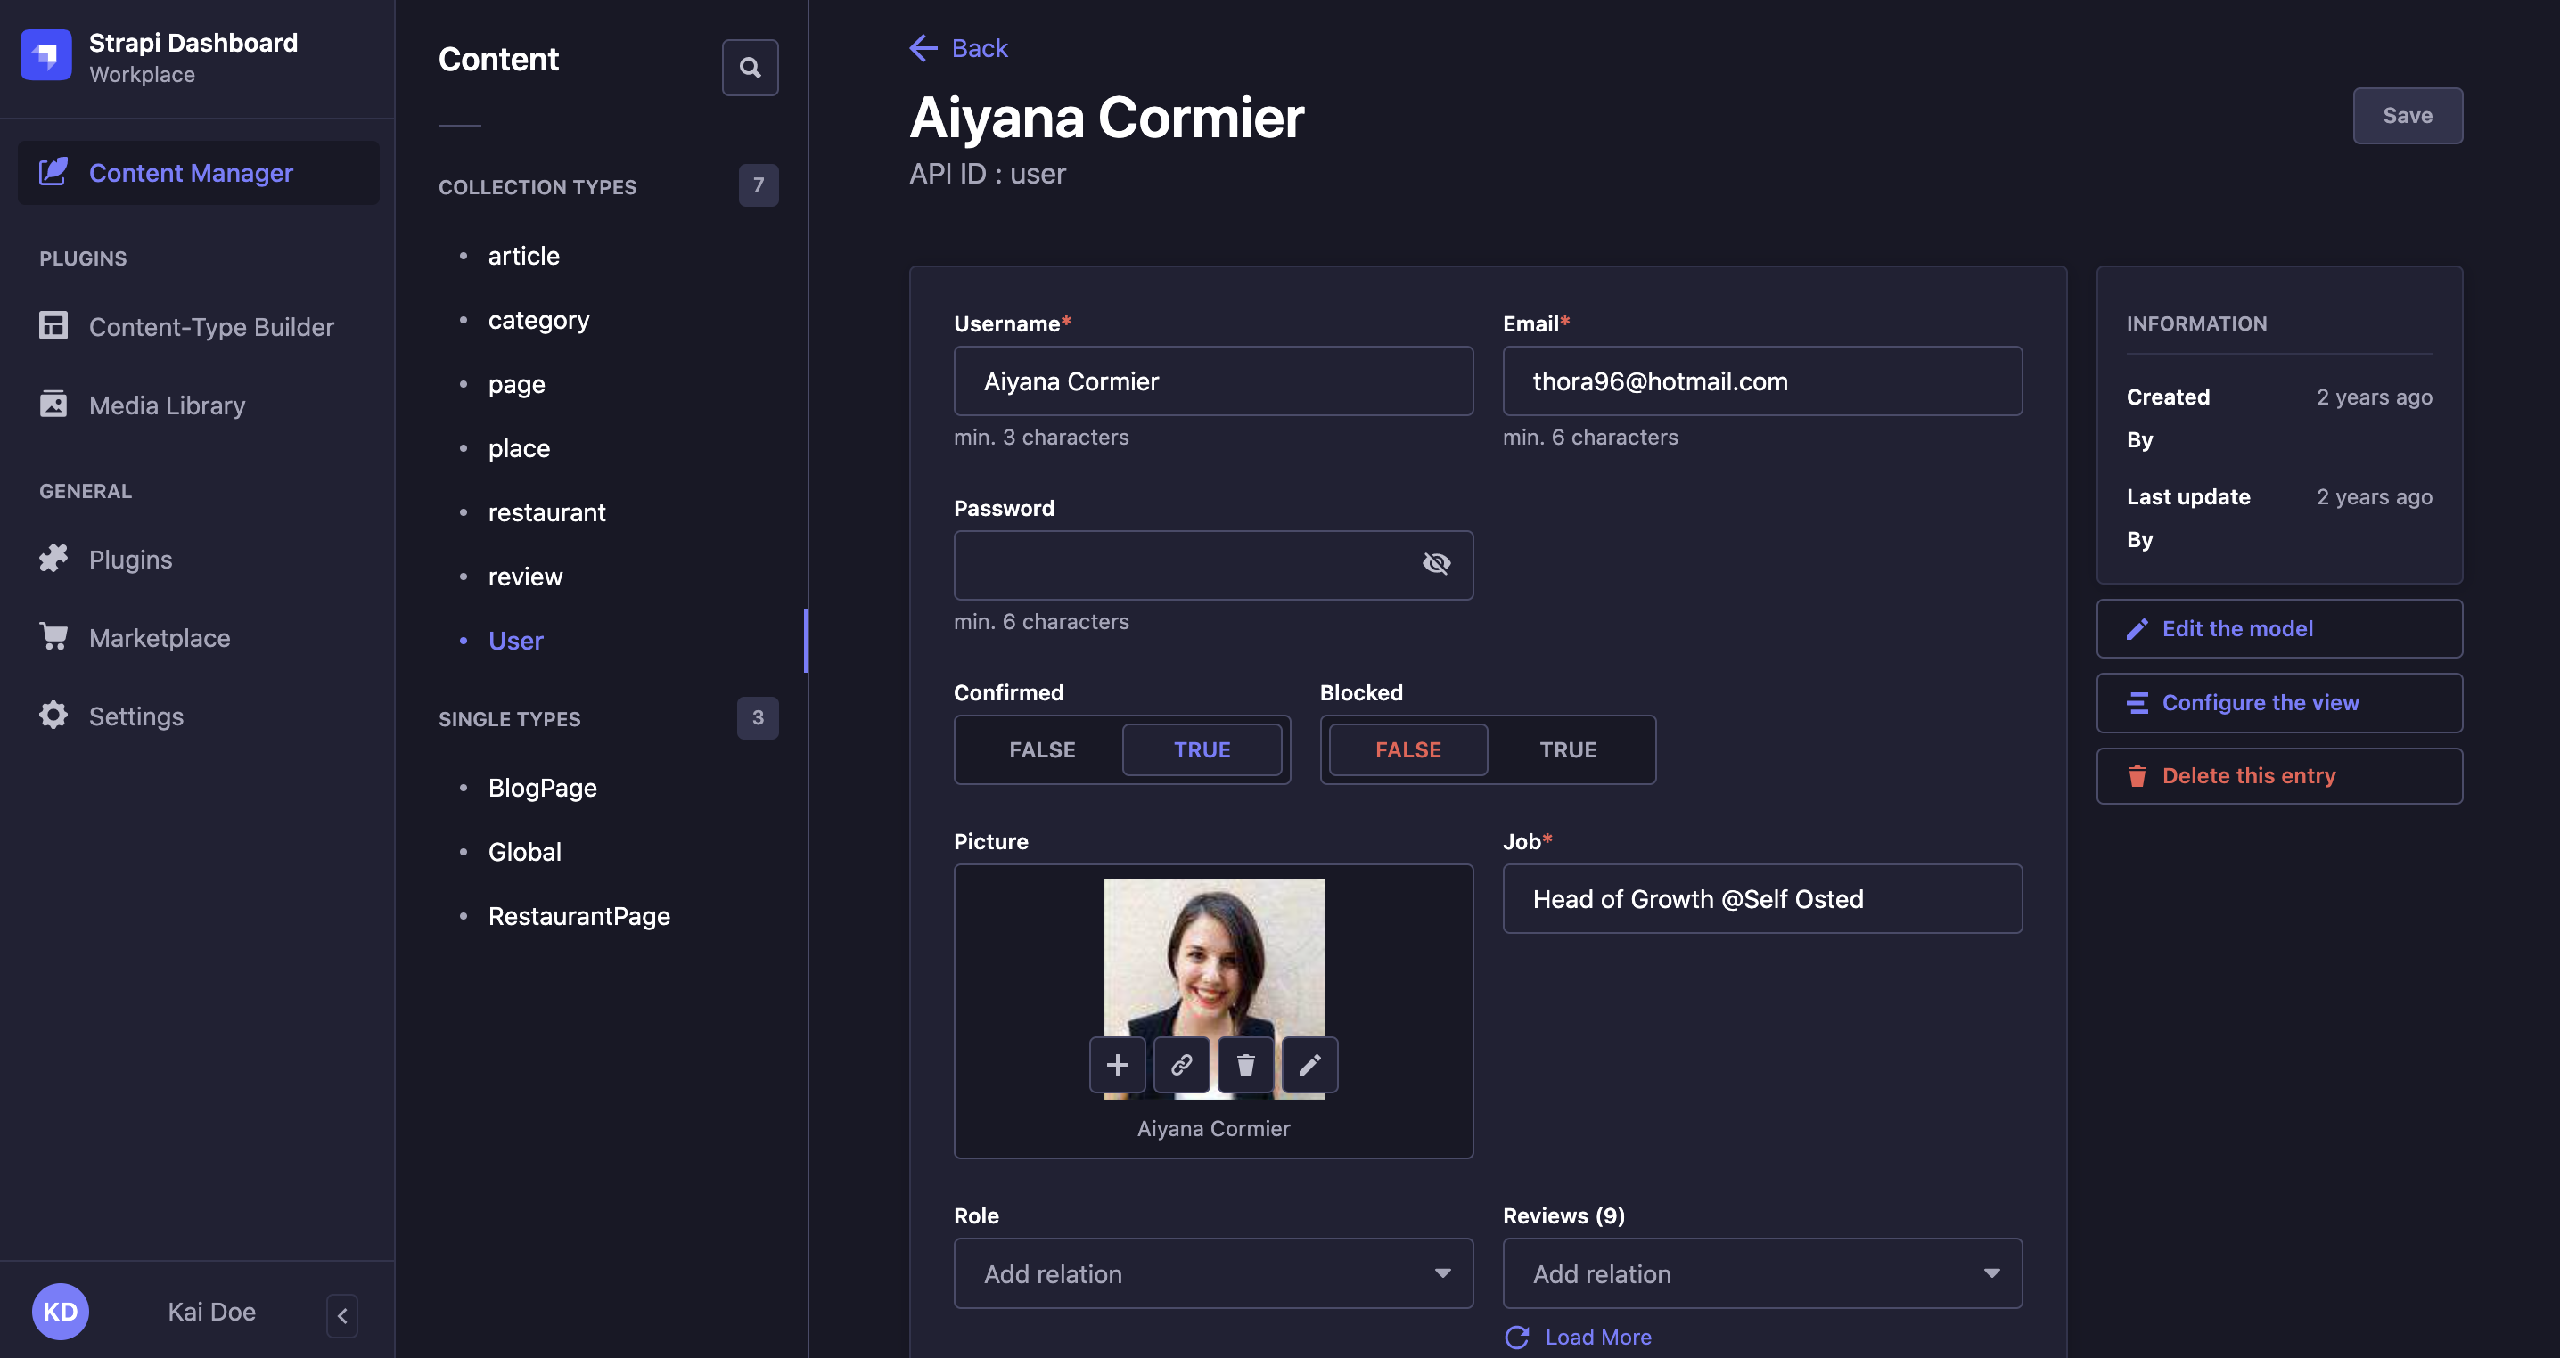2560x1358 pixels.
Task: Set Blocked to TRUE
Action: (1567, 749)
